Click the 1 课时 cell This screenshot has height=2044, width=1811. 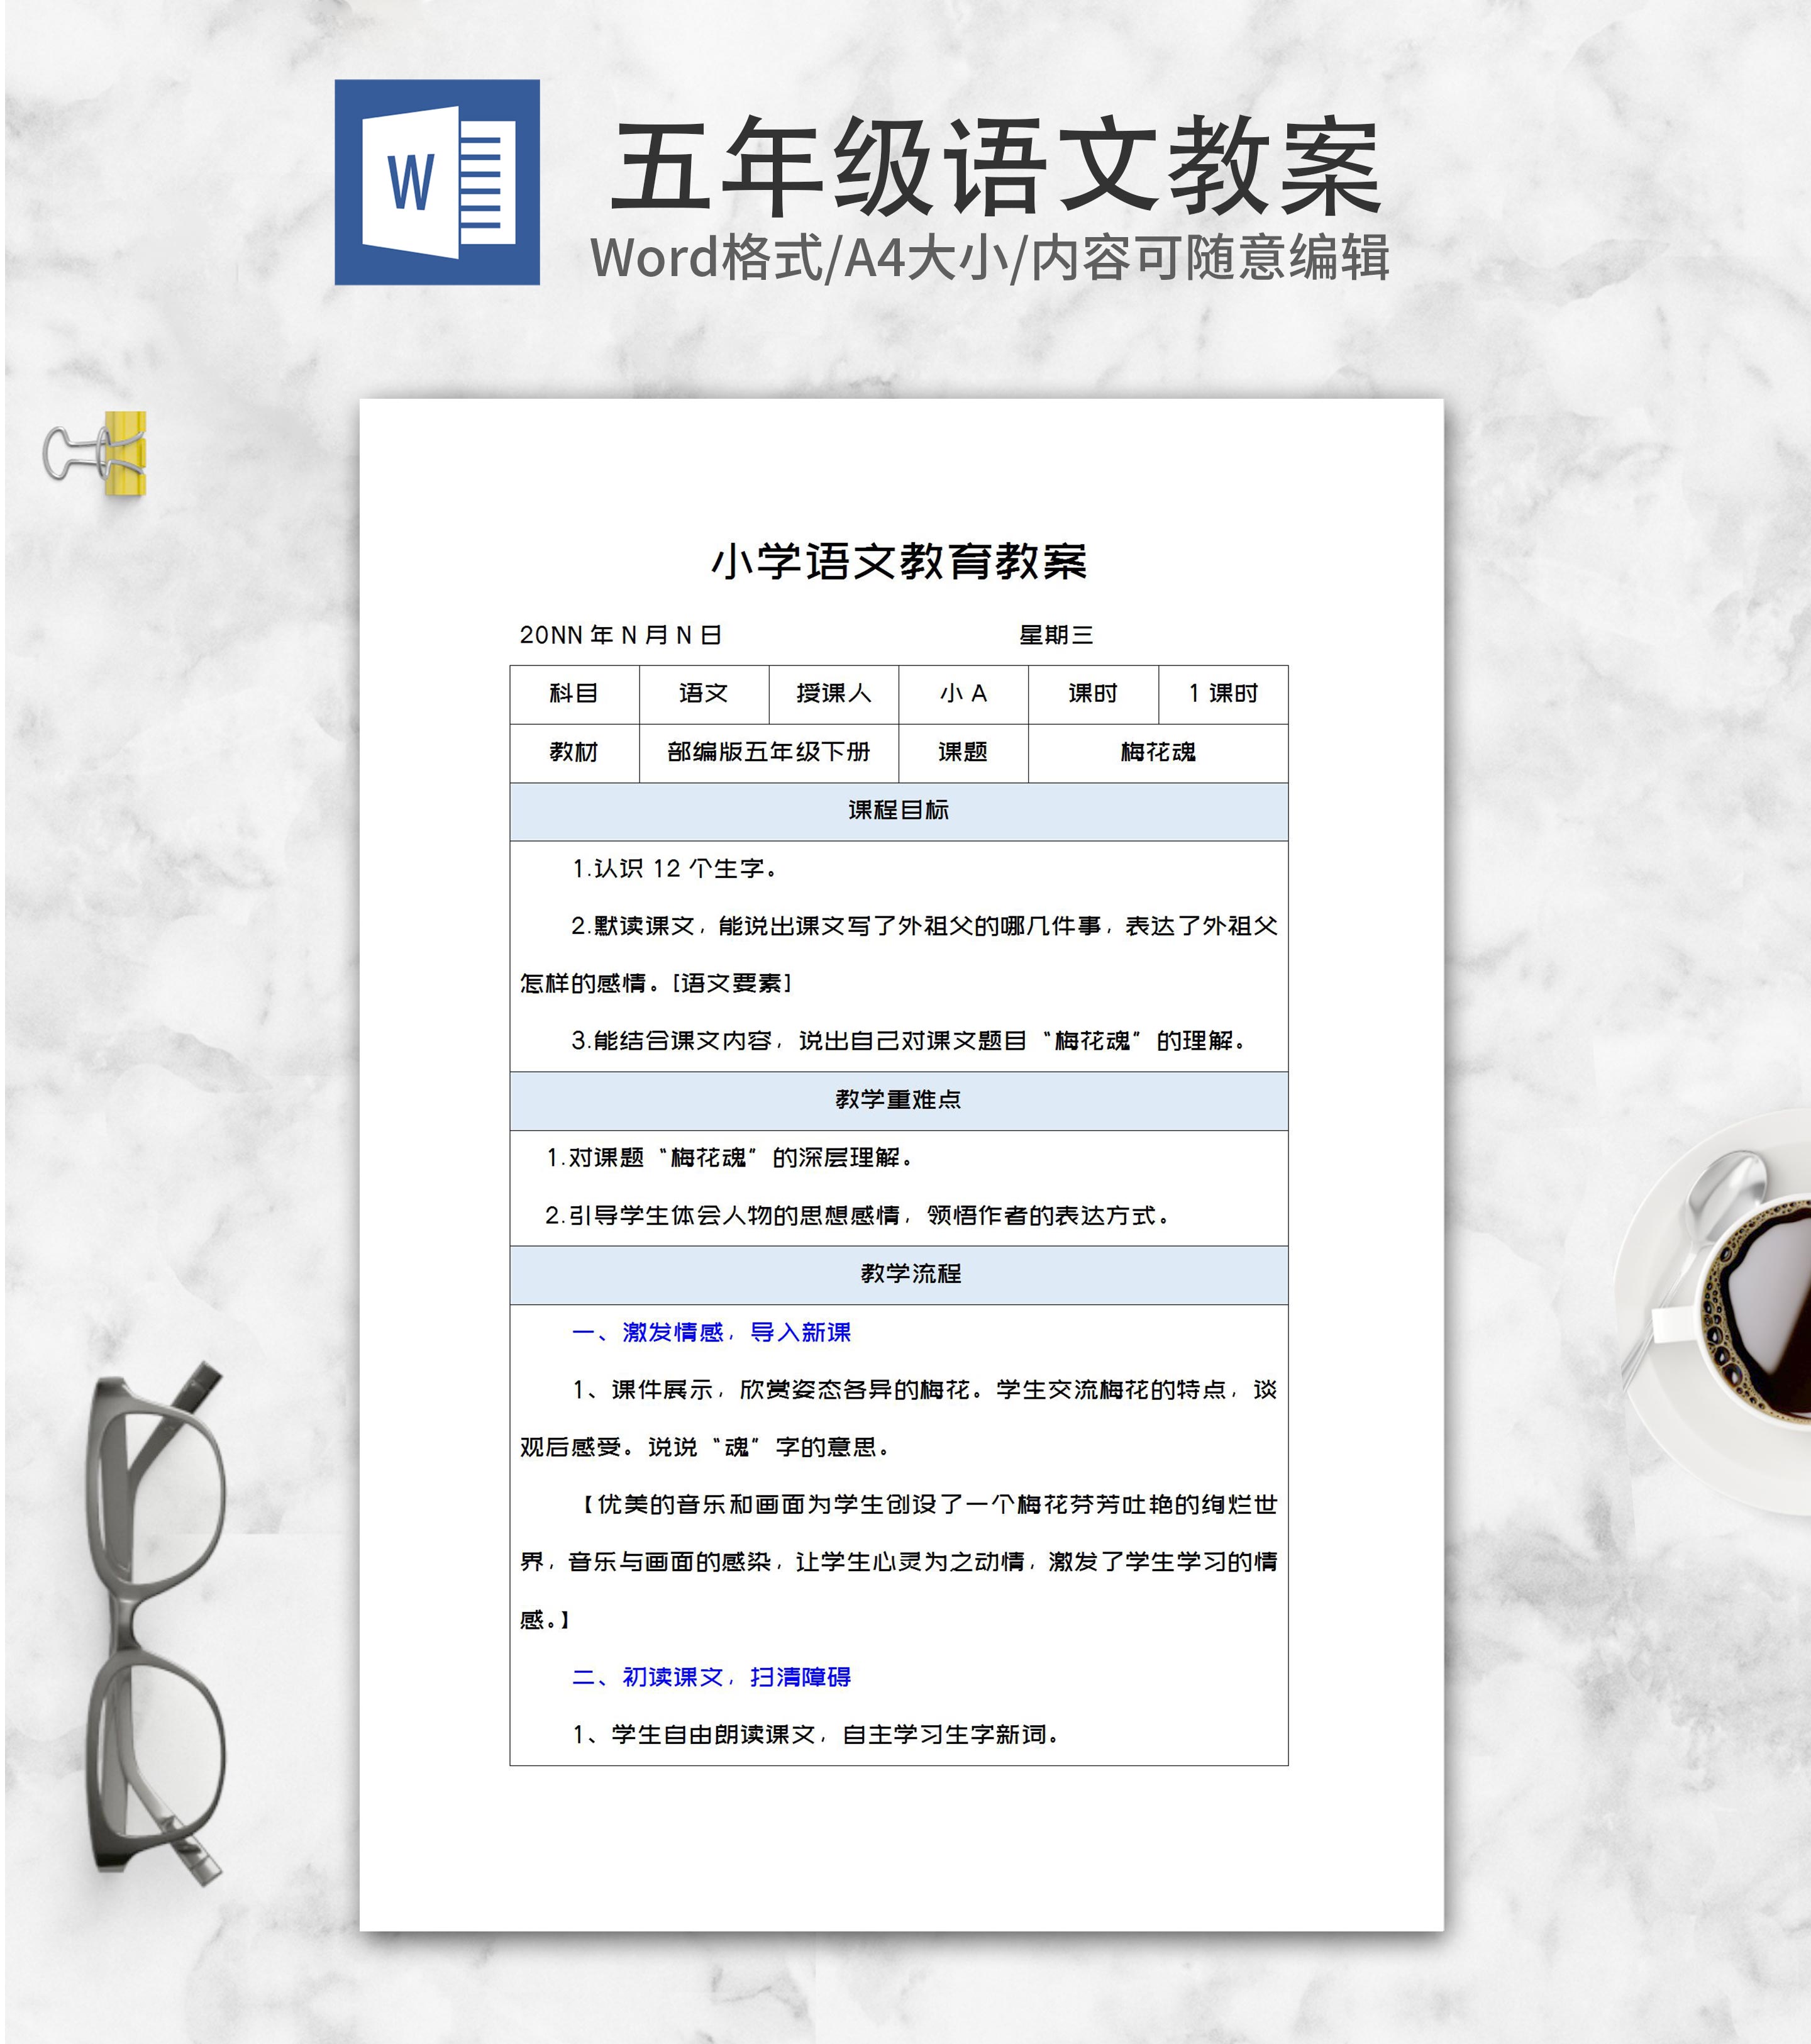(x=1222, y=694)
